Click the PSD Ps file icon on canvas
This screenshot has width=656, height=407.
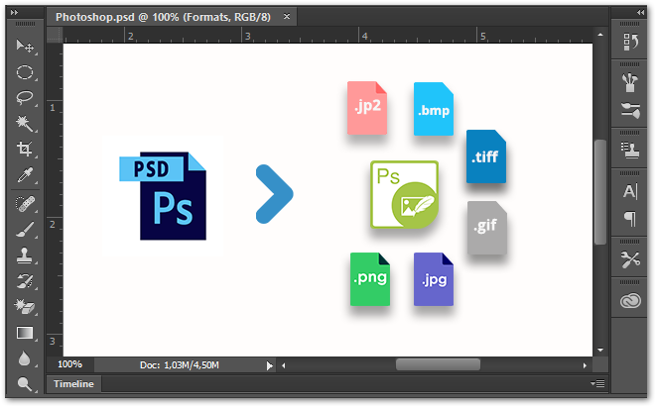[x=163, y=195]
